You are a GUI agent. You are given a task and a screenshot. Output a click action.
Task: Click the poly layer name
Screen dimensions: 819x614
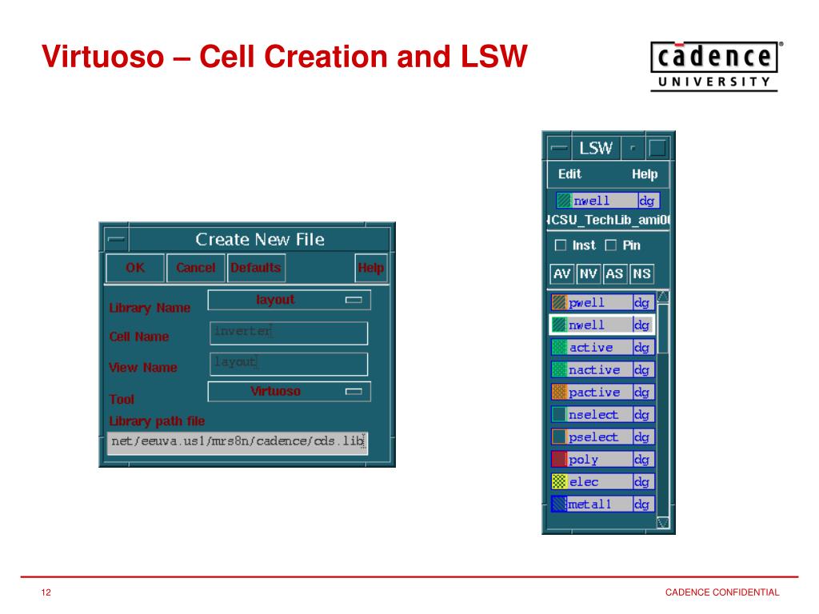coord(583,460)
